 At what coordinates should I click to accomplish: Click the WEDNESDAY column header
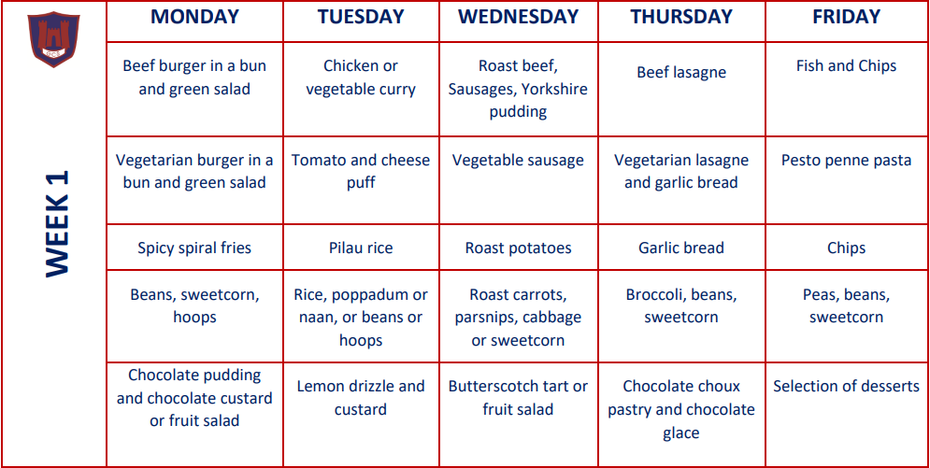tap(519, 17)
